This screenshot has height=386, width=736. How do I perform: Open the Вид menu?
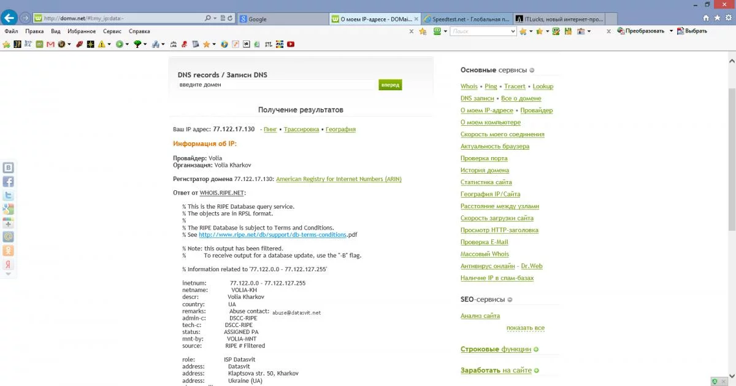[56, 31]
